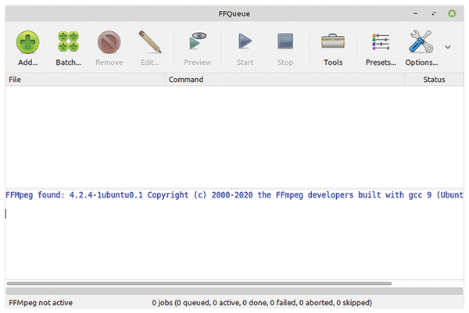Click the Status column header
The image size is (469, 313).
pyautogui.click(x=434, y=80)
